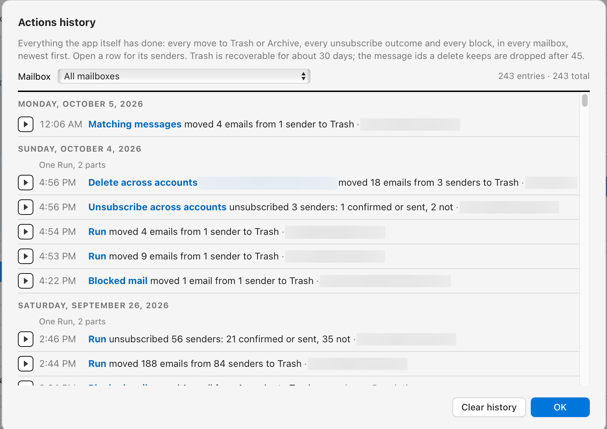
Task: Click the 12:06 AM timestamp
Action: tap(61, 124)
